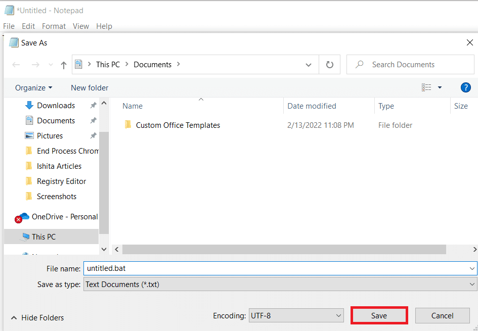This screenshot has height=331, width=478.
Task: Sort by the Size column header
Action: tap(461, 106)
